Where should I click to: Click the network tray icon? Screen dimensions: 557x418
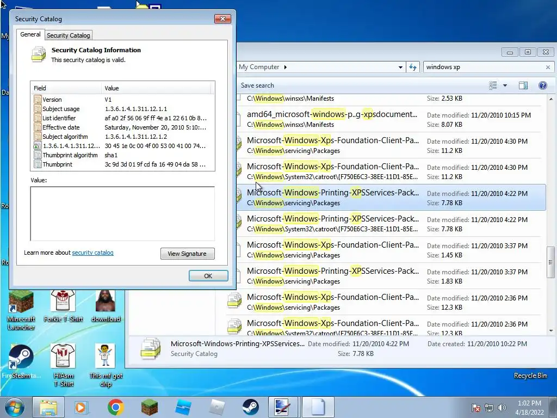coord(489,408)
